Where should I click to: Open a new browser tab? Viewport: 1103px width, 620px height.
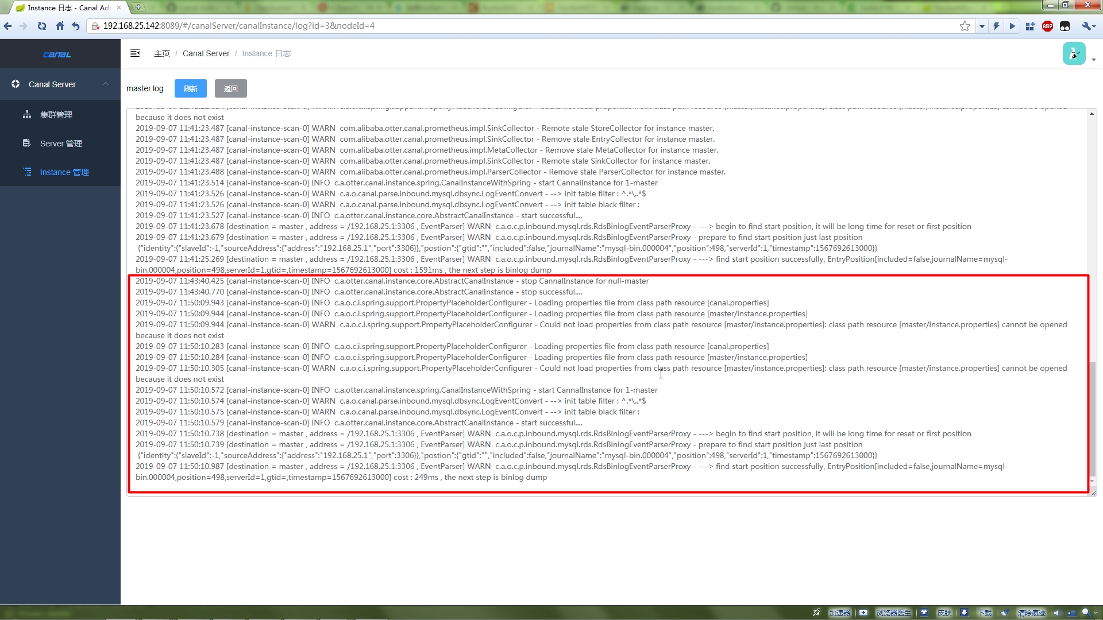[138, 7]
